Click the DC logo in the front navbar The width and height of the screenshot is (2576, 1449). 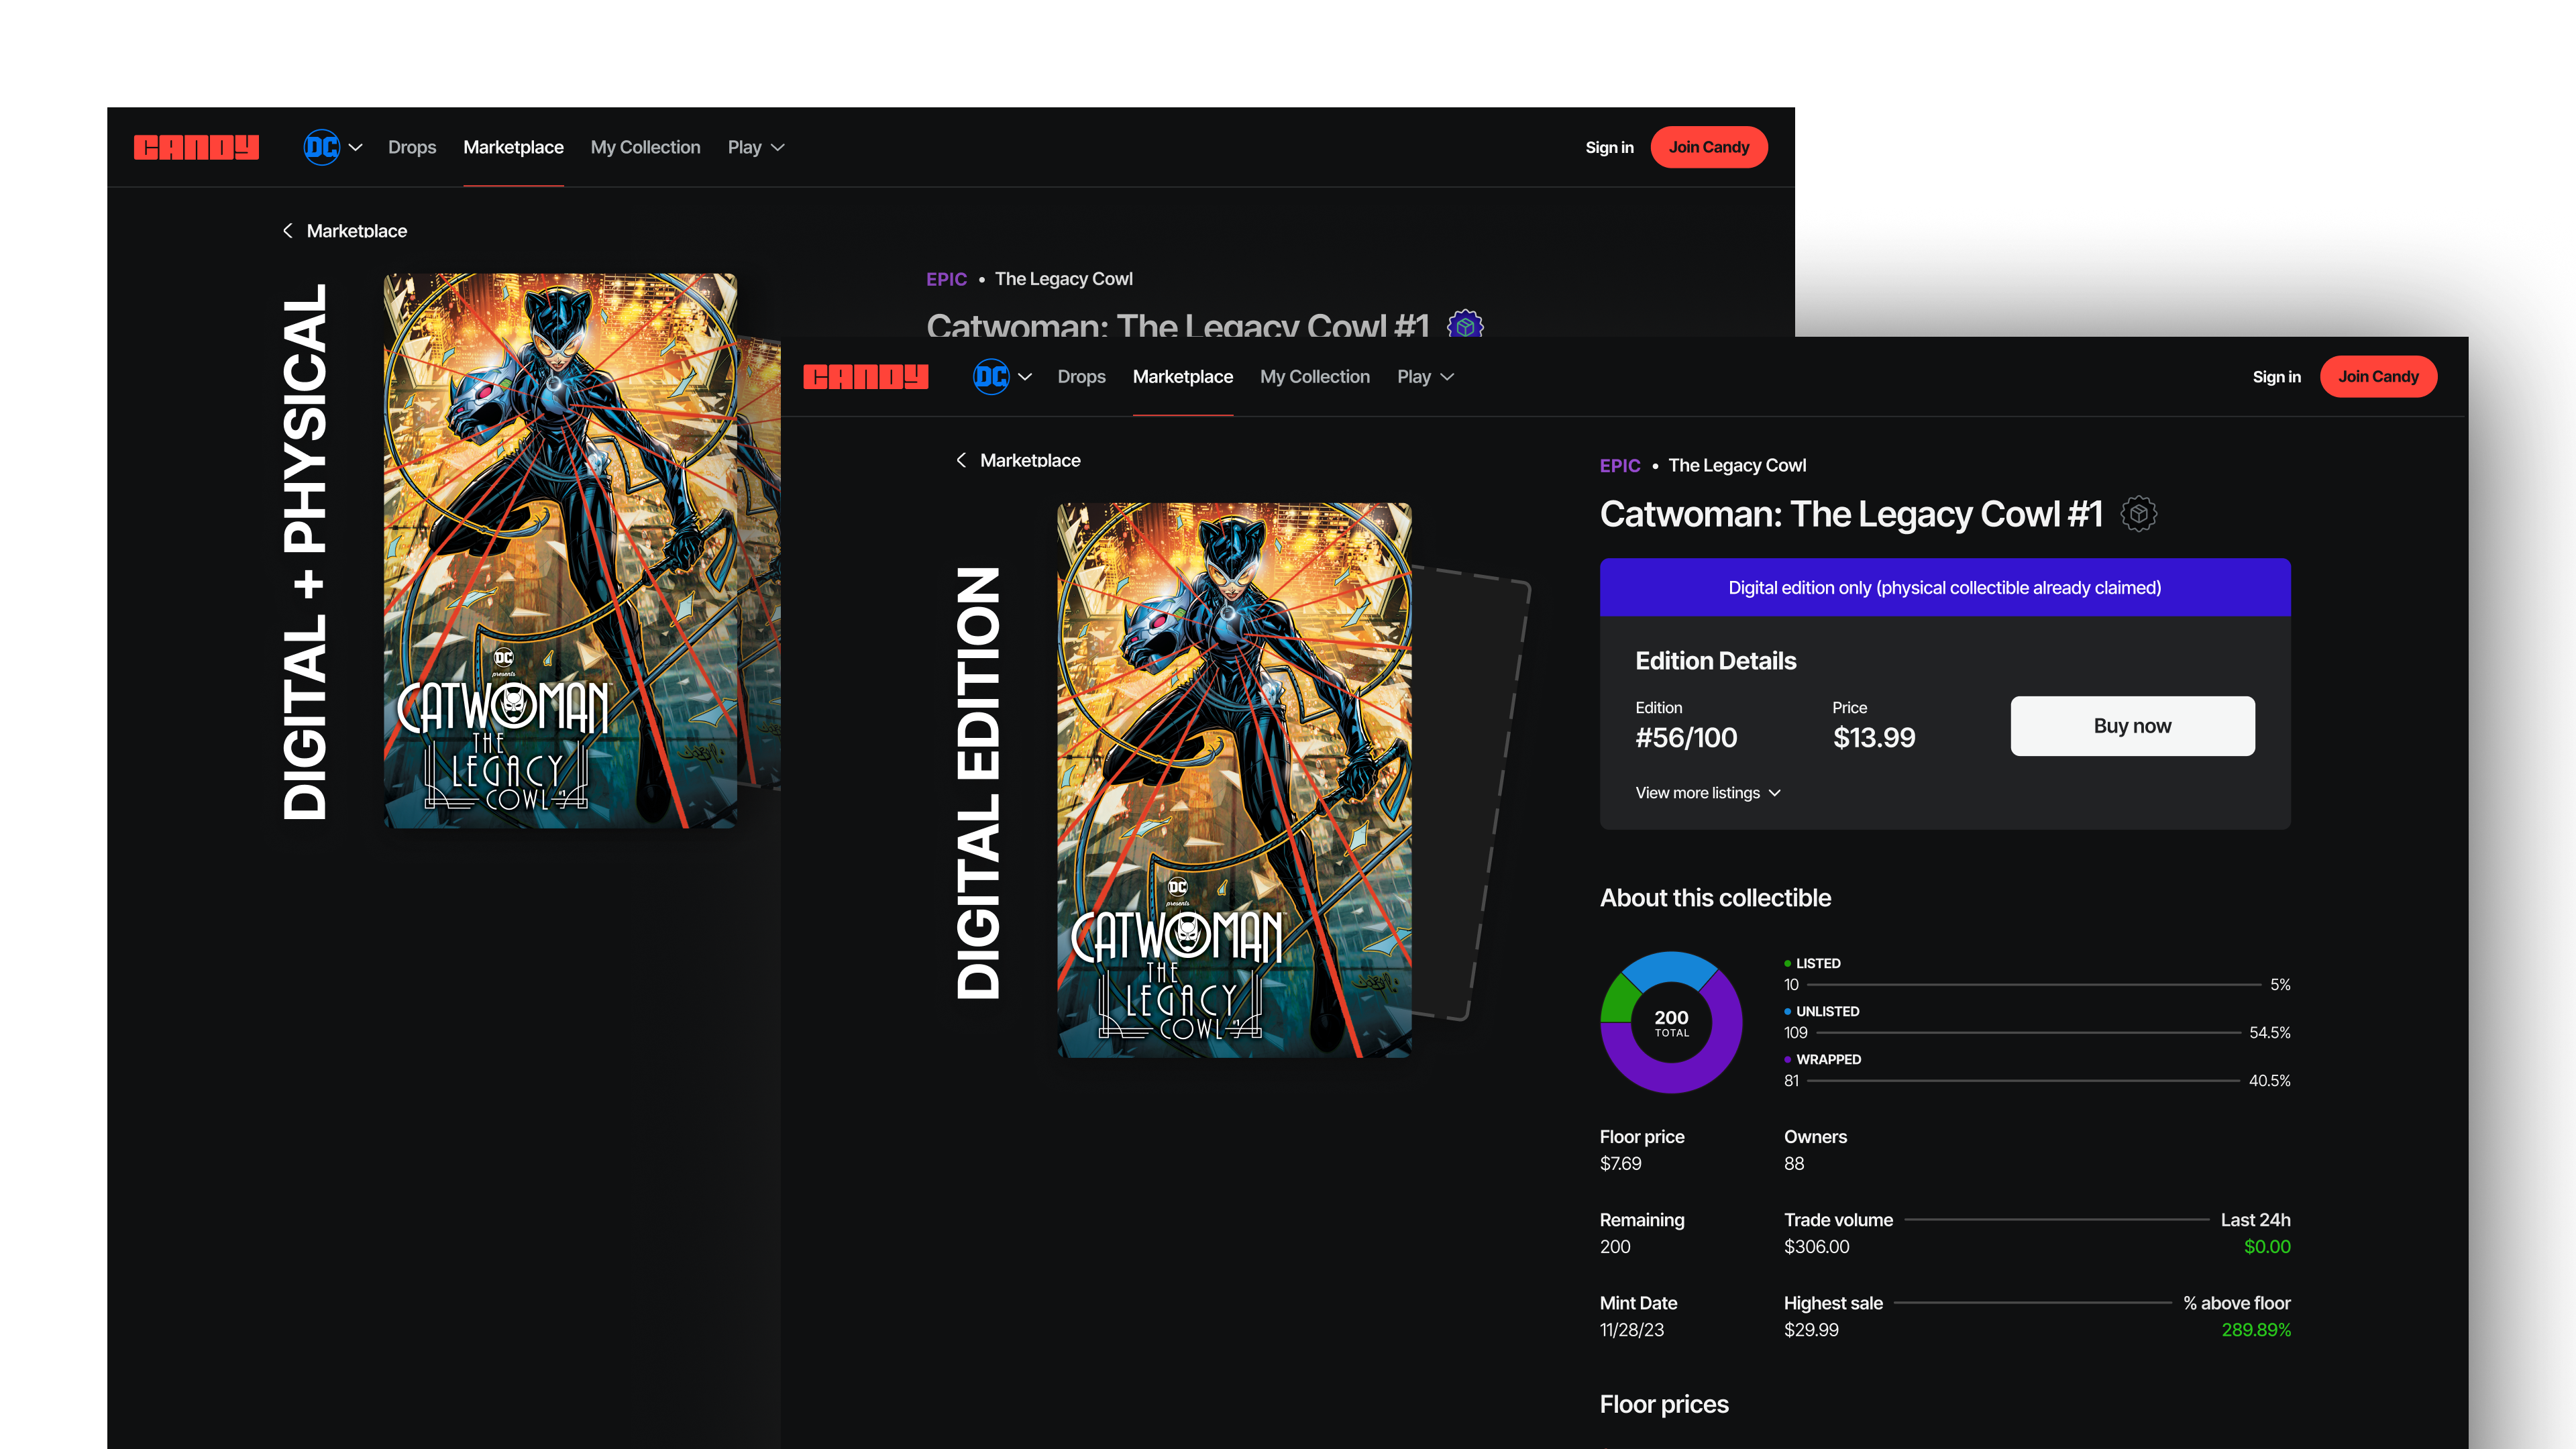pos(991,377)
